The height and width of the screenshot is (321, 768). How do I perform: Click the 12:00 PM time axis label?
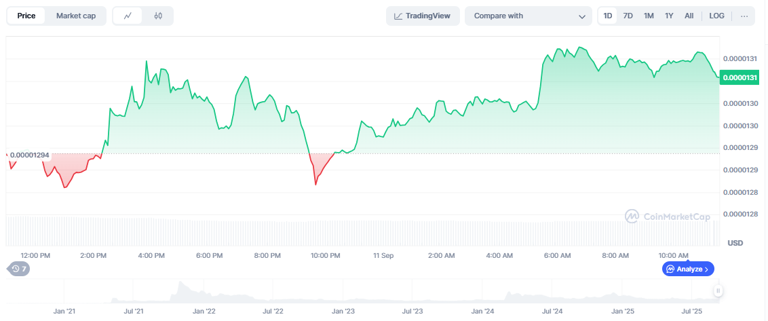pyautogui.click(x=36, y=256)
